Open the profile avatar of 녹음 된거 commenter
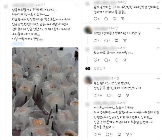This screenshot has height=140, width=162. tap(88, 80)
